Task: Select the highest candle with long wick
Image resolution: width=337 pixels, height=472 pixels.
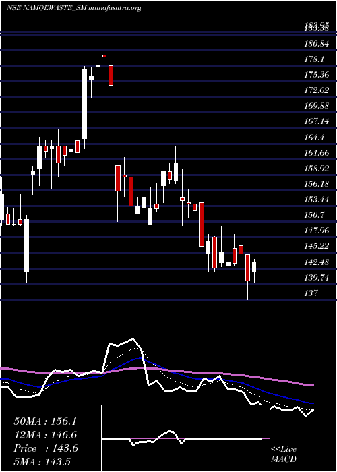Action: pyautogui.click(x=104, y=52)
